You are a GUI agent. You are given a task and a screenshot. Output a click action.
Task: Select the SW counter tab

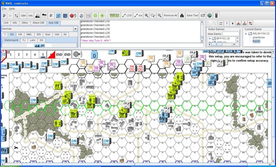39,34
